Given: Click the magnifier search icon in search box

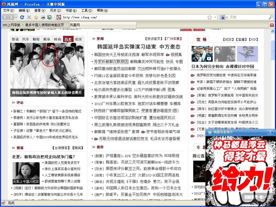Looking at the screenshot, I should [271, 17].
